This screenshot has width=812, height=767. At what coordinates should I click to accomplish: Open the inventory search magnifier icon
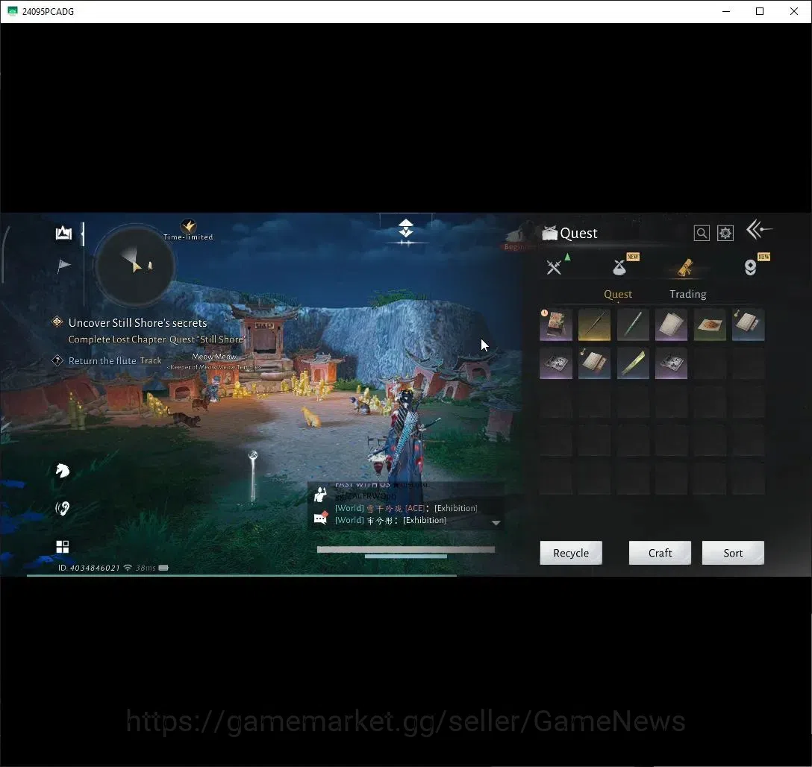tap(702, 234)
